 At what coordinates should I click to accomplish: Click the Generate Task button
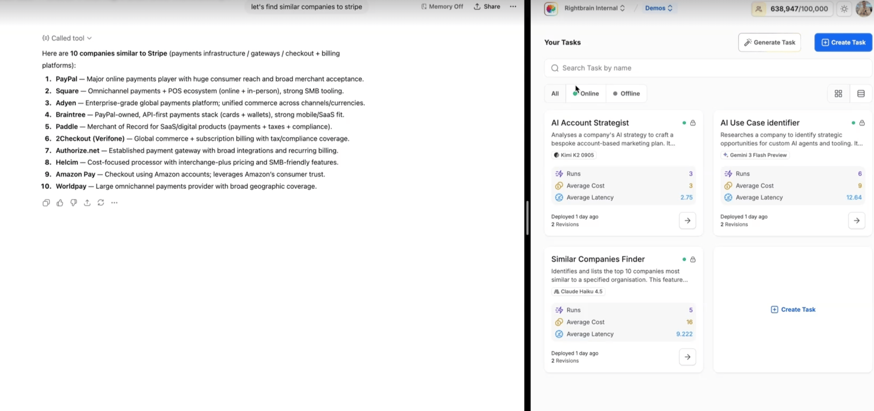click(769, 43)
